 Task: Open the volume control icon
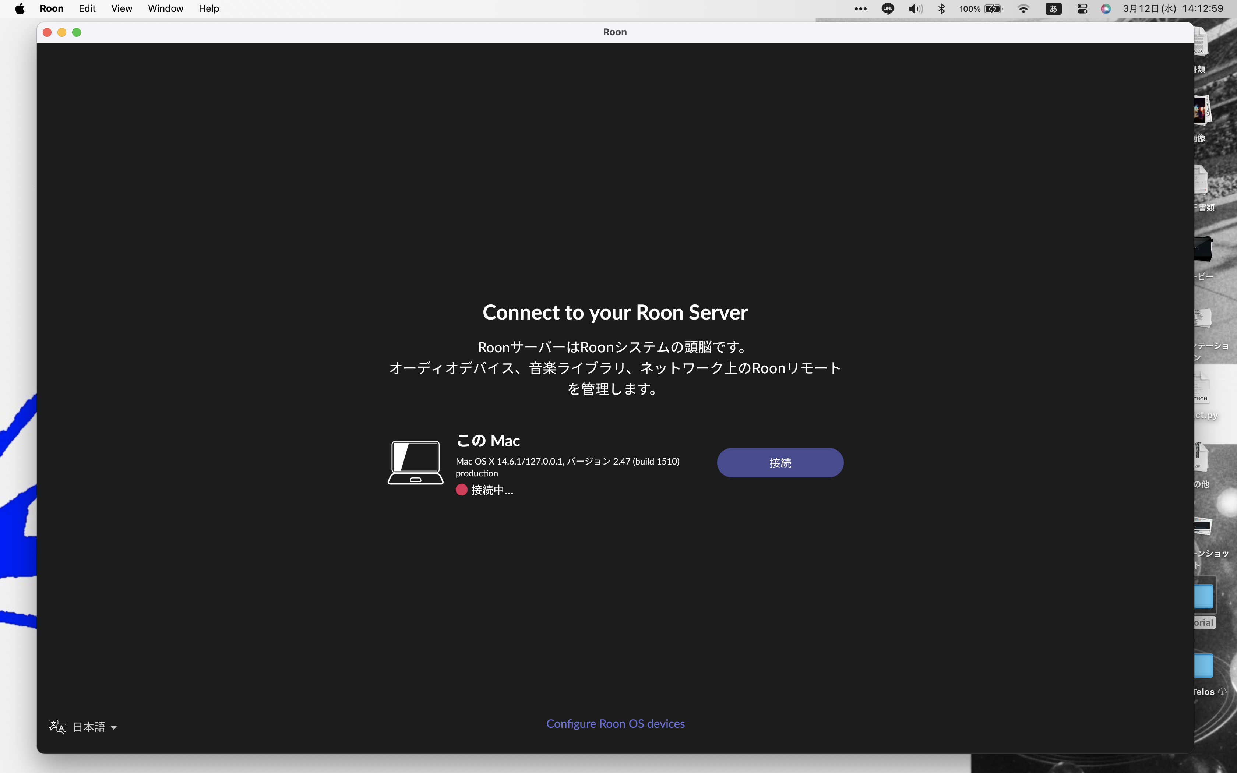pyautogui.click(x=915, y=9)
